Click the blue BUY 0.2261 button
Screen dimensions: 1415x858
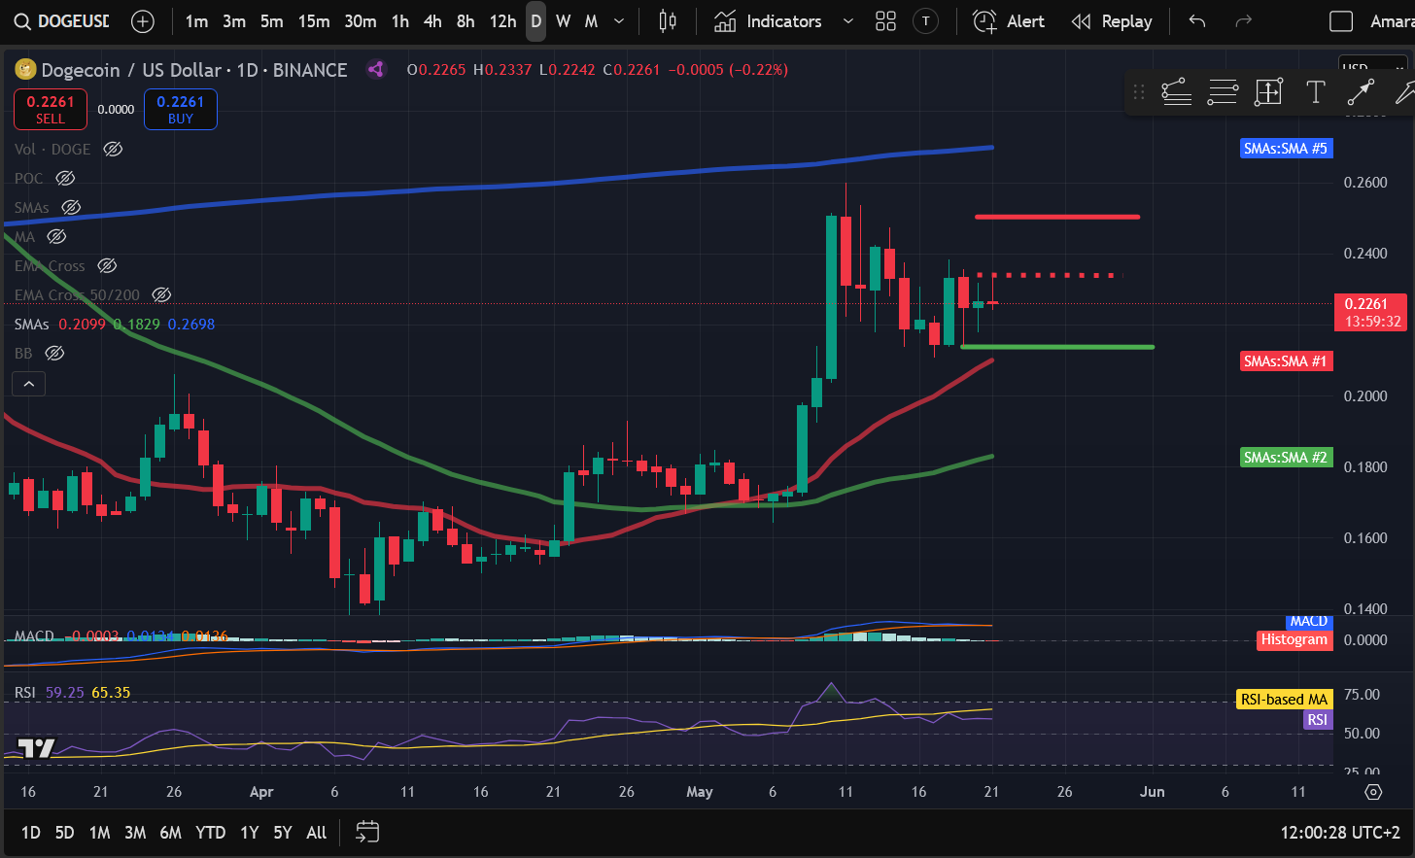point(181,109)
